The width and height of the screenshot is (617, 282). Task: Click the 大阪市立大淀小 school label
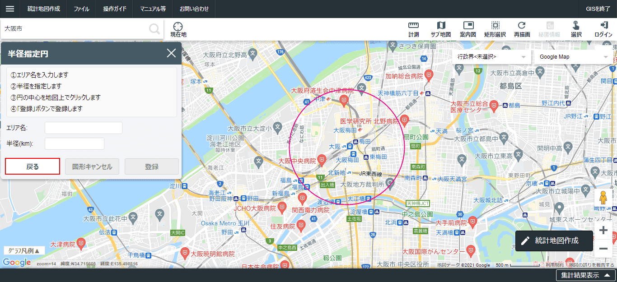(x=249, y=128)
